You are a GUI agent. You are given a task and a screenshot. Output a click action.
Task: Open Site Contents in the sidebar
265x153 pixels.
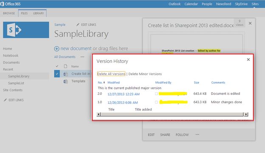(x=13, y=90)
